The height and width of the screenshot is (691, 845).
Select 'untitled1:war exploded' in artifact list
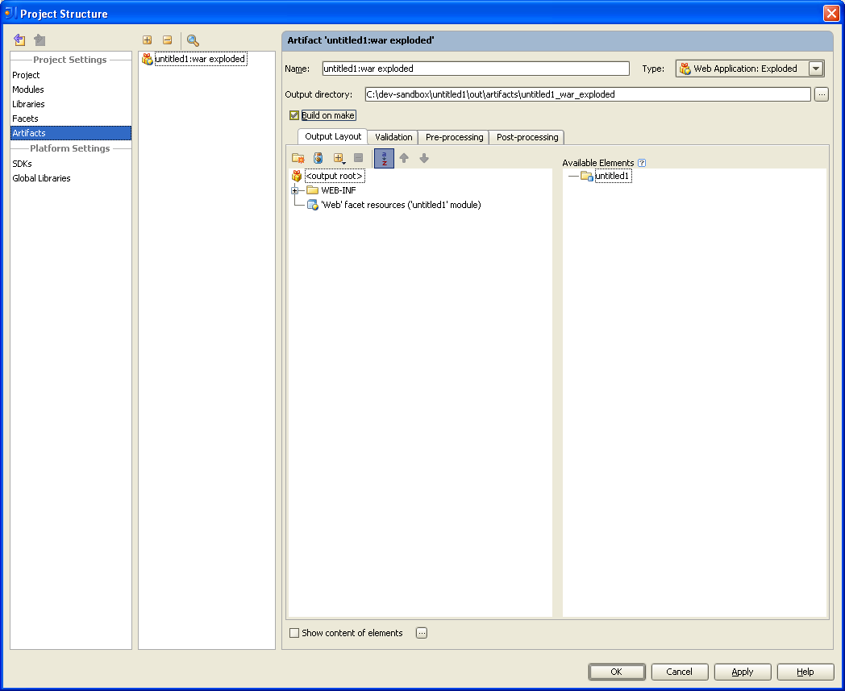tap(200, 60)
